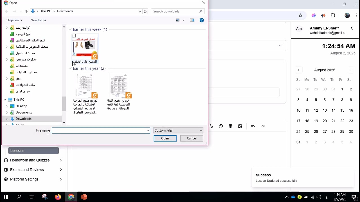Cancel the Open file dialog
The width and height of the screenshot is (360, 202).
pos(192,138)
